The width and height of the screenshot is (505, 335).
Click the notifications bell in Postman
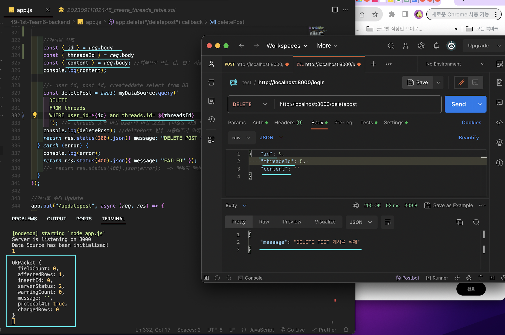point(436,46)
